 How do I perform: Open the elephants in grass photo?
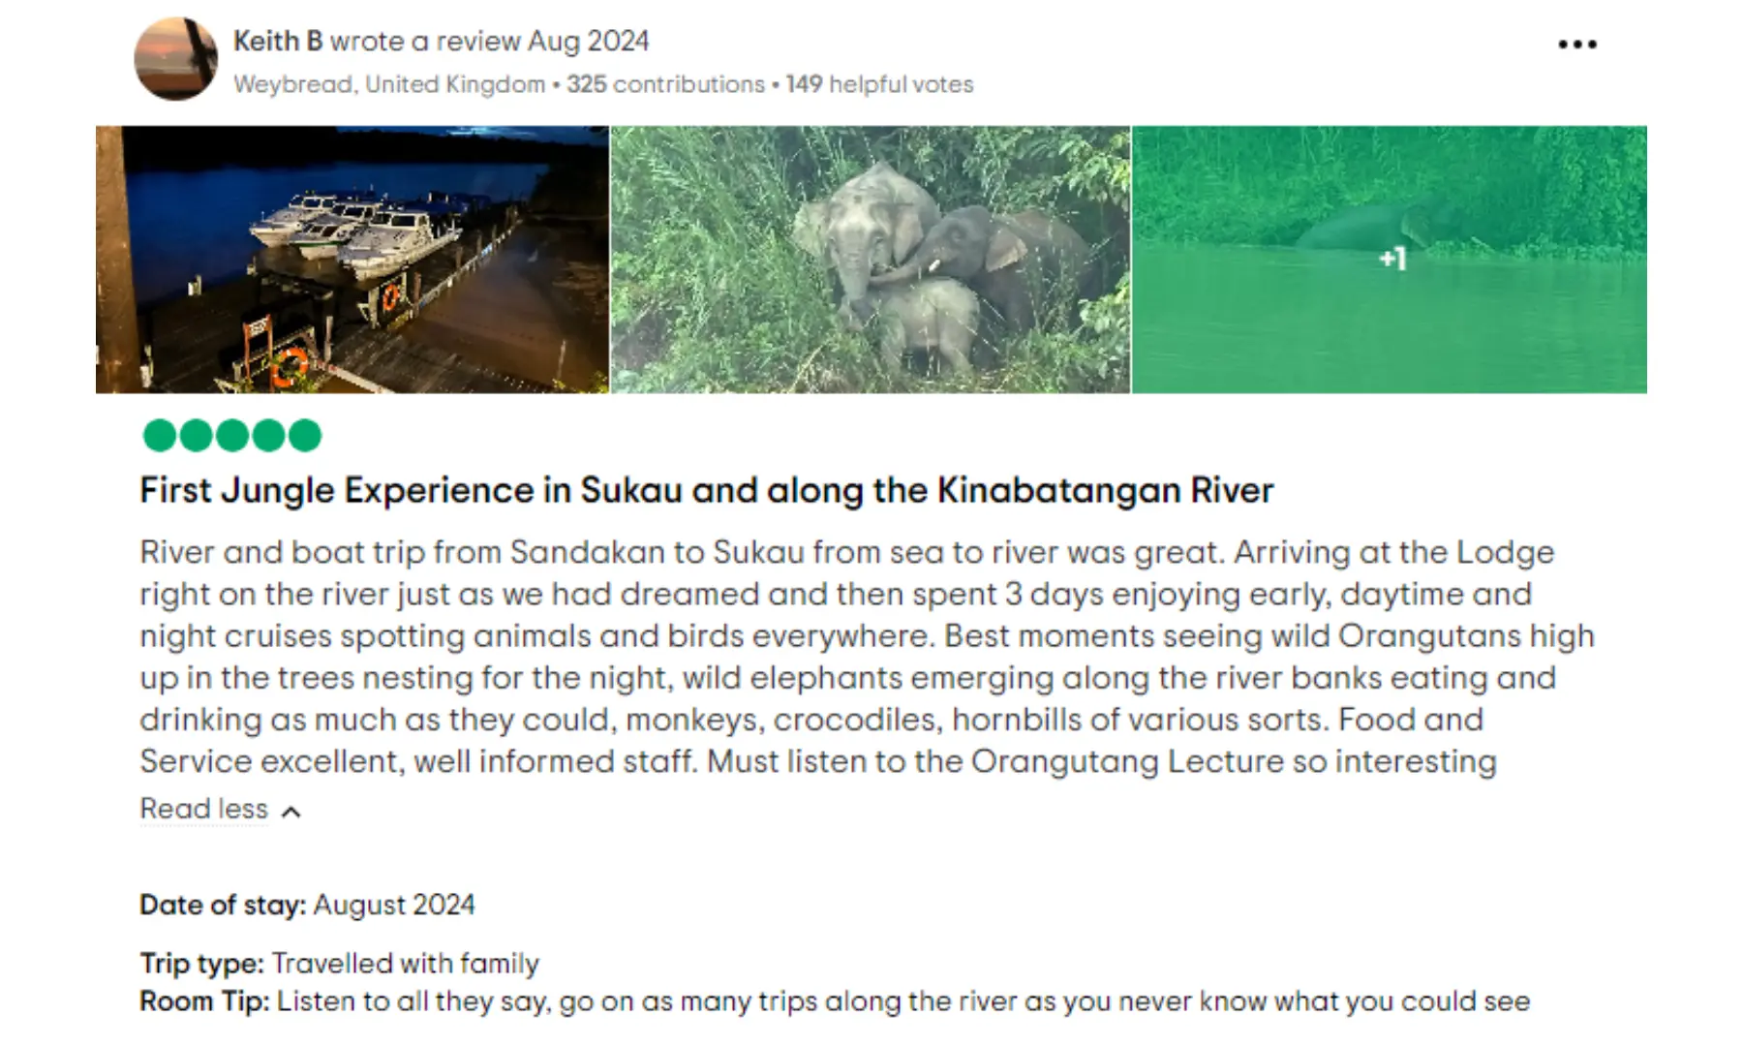click(x=870, y=260)
